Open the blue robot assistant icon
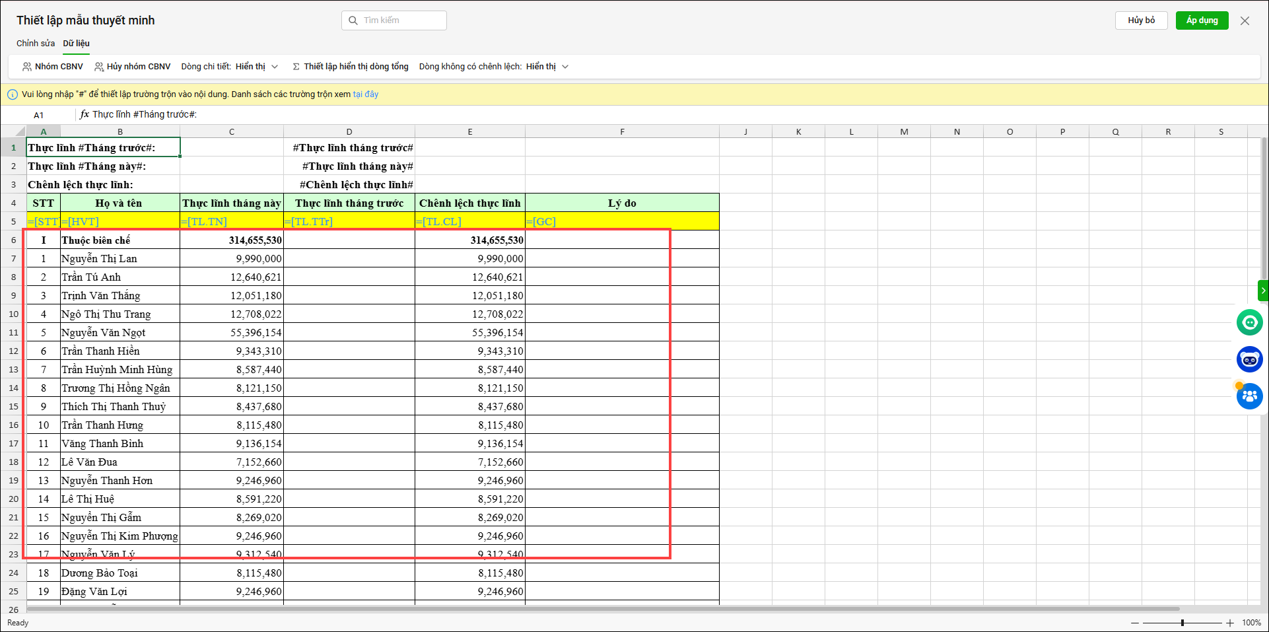The image size is (1269, 632). tap(1249, 359)
